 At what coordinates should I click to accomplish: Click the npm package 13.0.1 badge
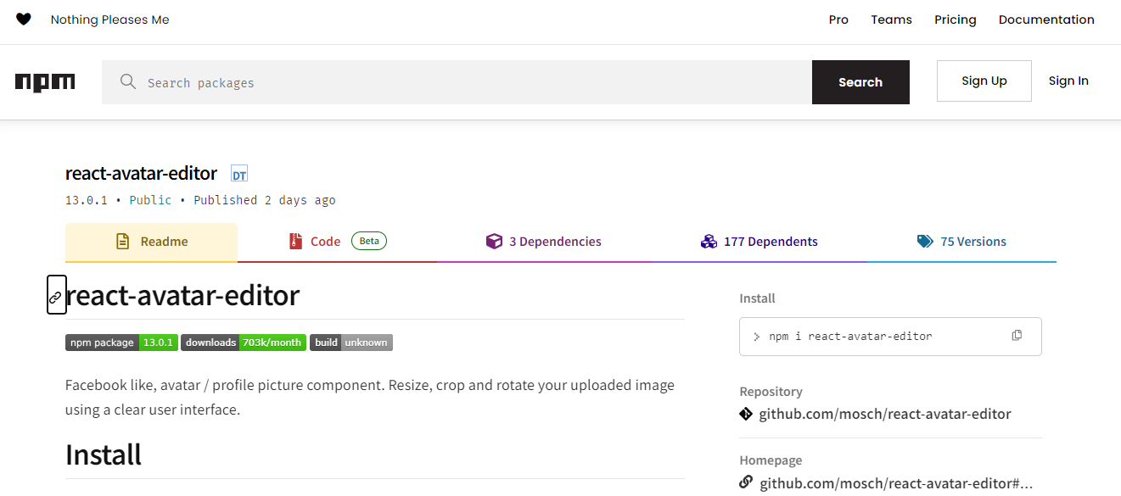(121, 343)
